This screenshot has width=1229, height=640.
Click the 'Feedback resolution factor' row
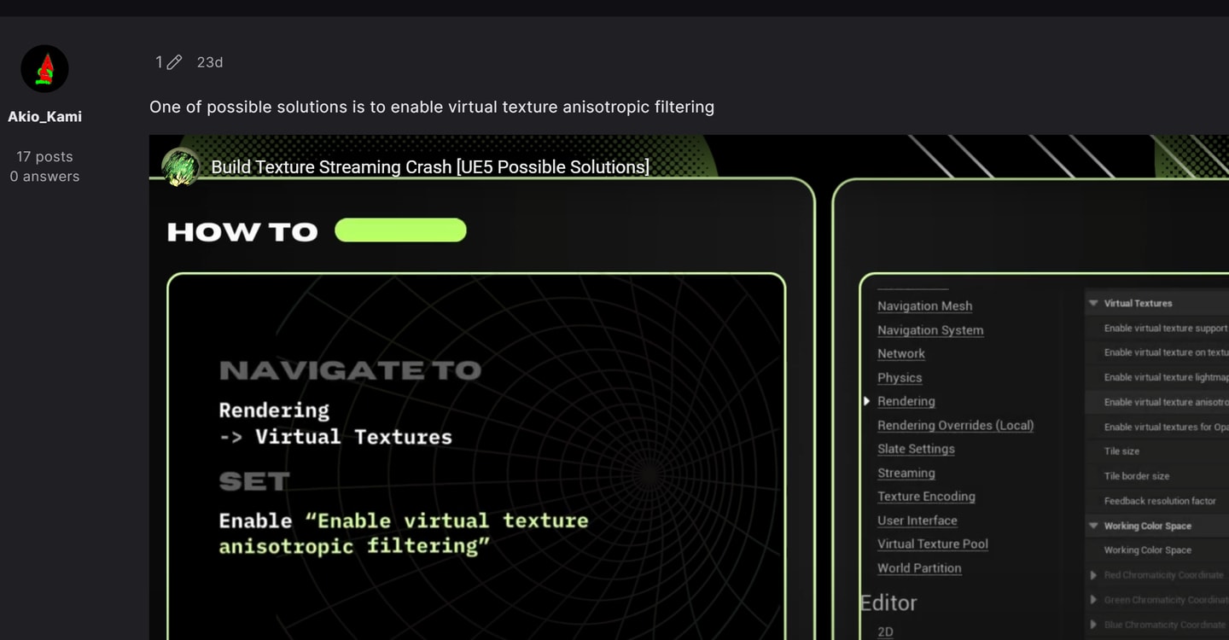pos(1157,501)
